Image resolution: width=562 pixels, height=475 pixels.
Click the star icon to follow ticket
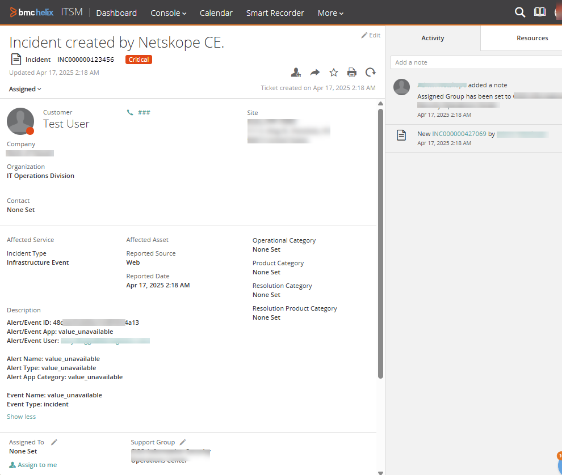pyautogui.click(x=333, y=73)
